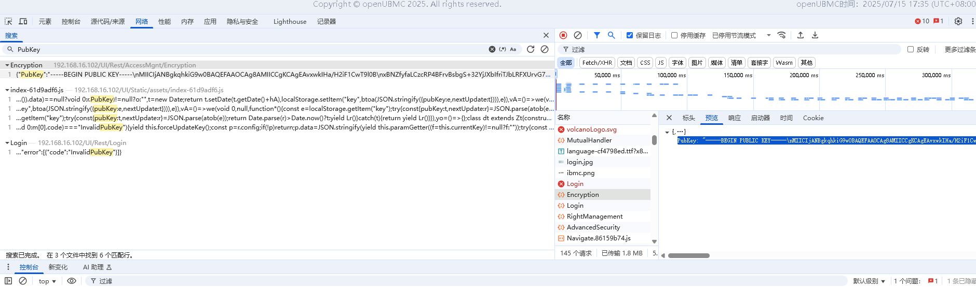Image resolution: width=976 pixels, height=287 pixels.
Task: Clear the network log
Action: pos(578,35)
